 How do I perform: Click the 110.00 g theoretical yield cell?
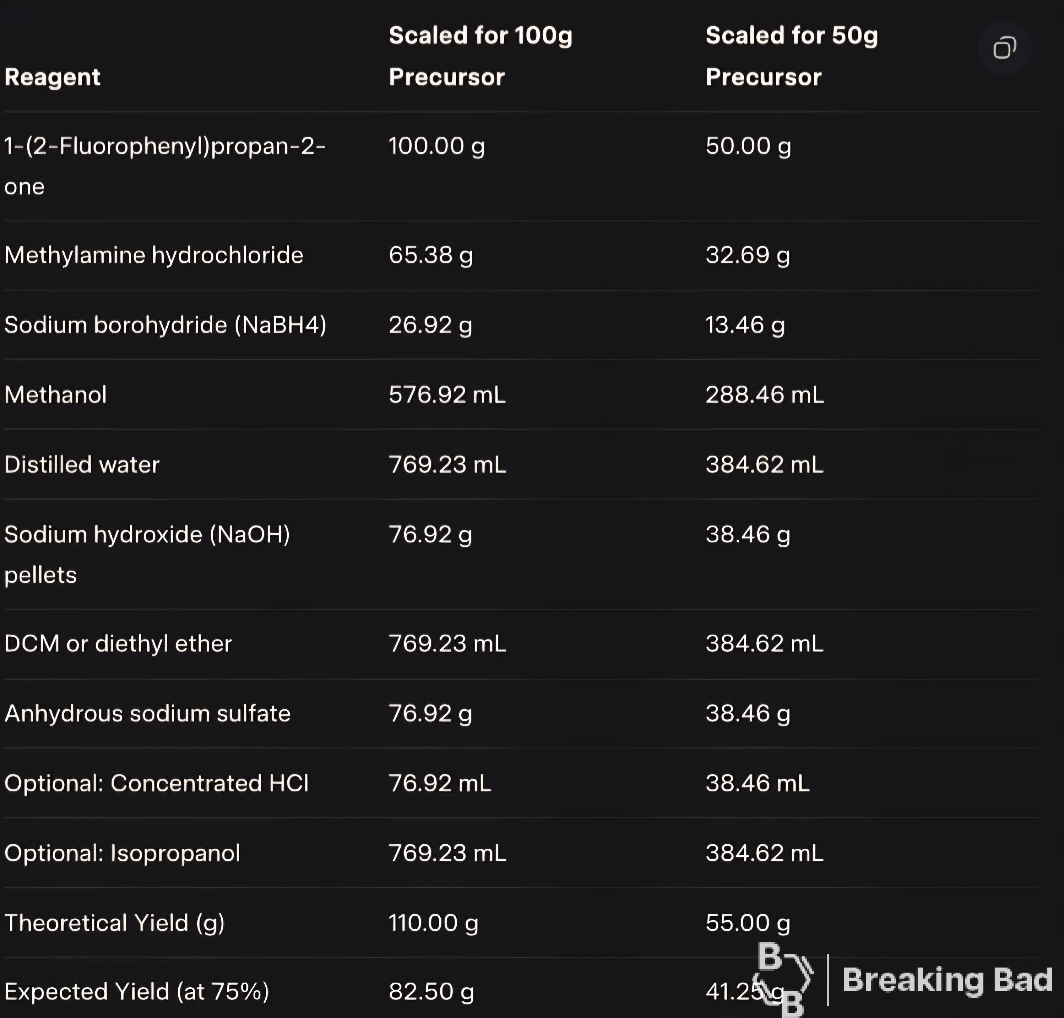coord(433,923)
